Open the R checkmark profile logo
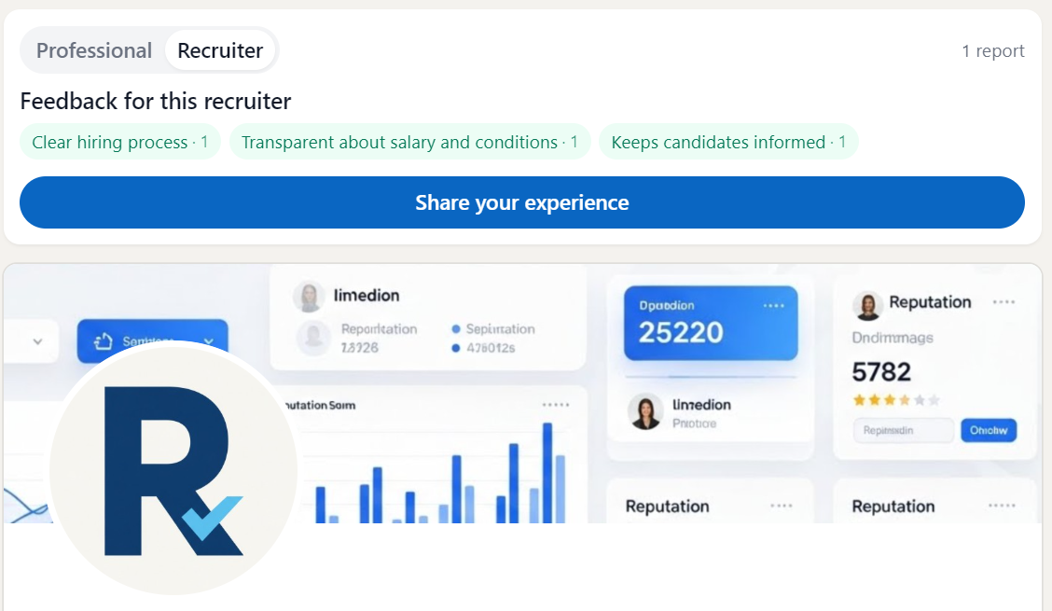Viewport: 1052px width, 611px height. point(173,468)
